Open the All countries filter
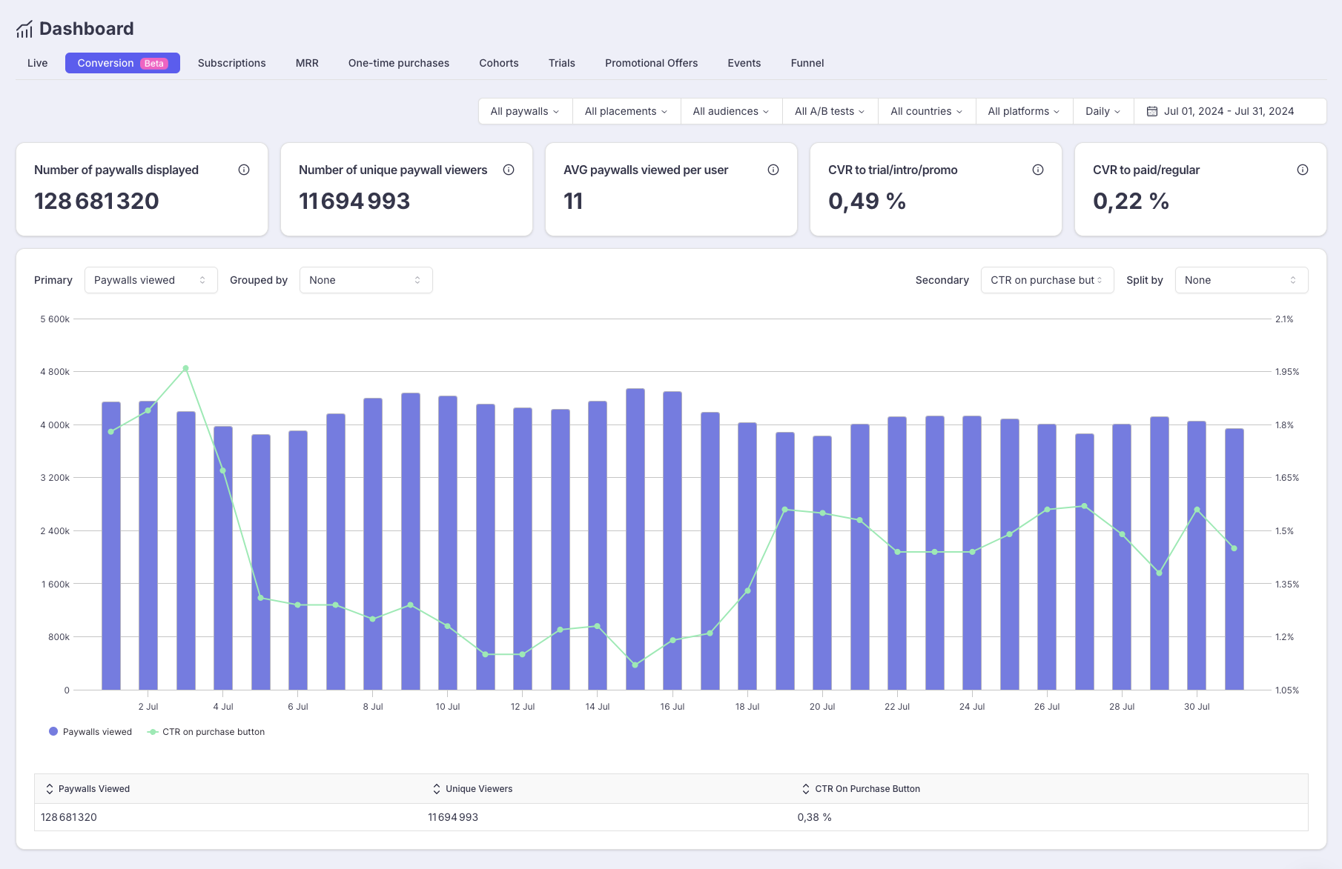The width and height of the screenshot is (1342, 869). (x=927, y=111)
